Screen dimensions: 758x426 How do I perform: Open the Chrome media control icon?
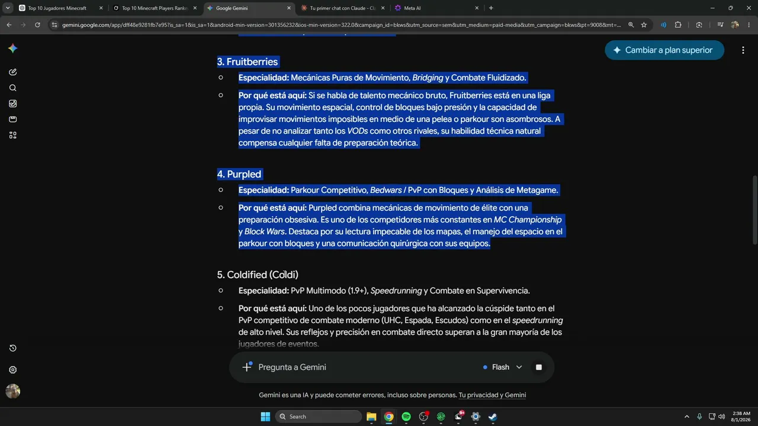click(721, 25)
